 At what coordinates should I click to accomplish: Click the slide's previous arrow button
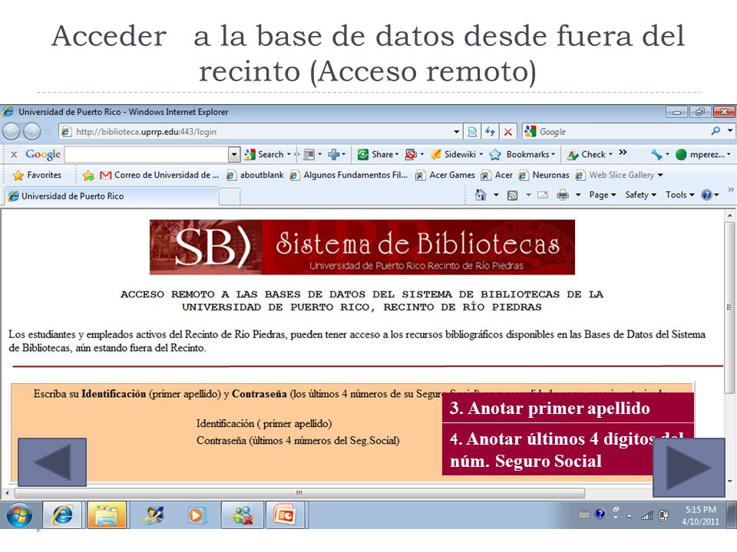52,462
